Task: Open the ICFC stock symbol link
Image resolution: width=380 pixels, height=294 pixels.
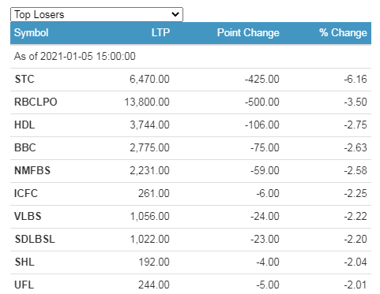Action: (26, 193)
